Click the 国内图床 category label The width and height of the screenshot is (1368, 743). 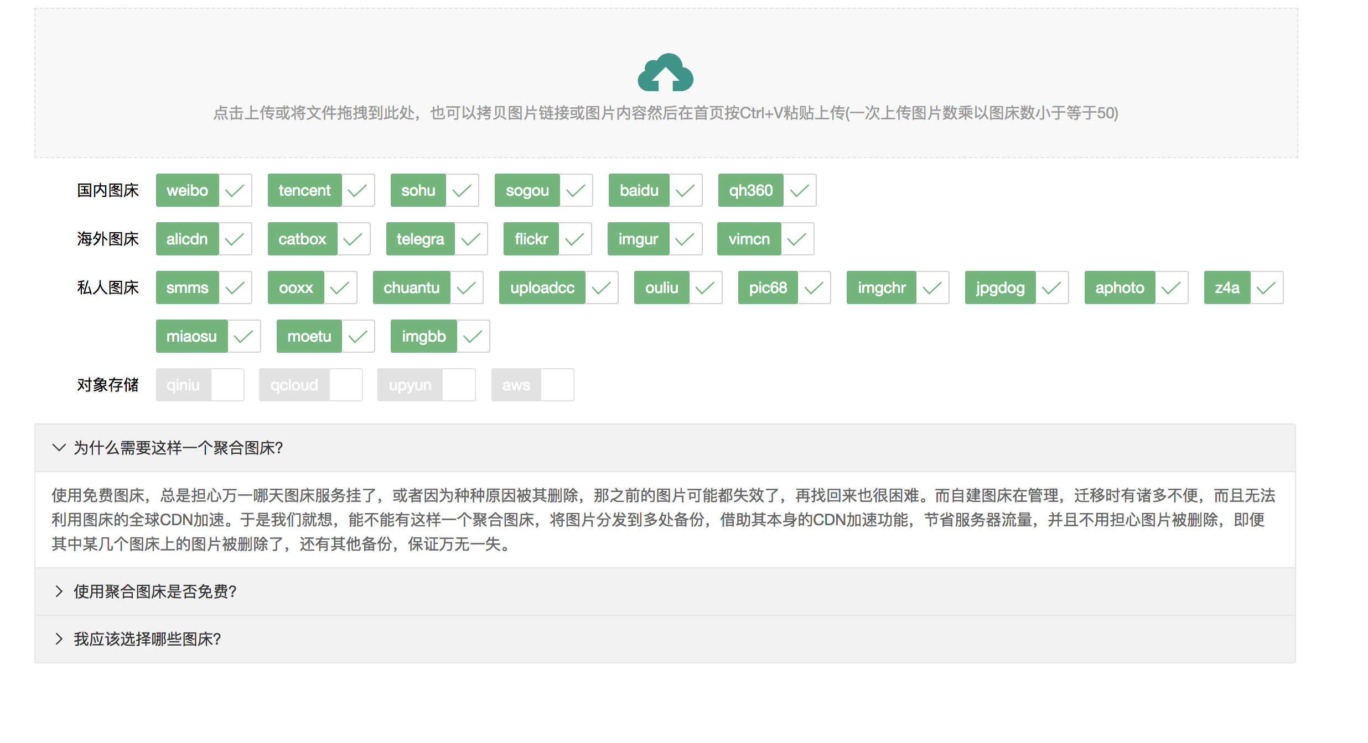coord(107,190)
